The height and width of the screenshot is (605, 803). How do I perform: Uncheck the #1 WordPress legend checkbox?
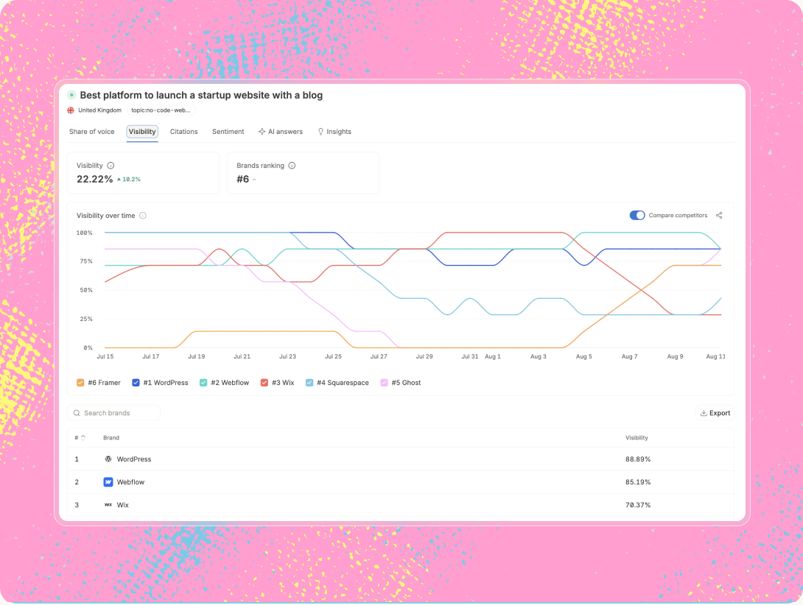[136, 382]
